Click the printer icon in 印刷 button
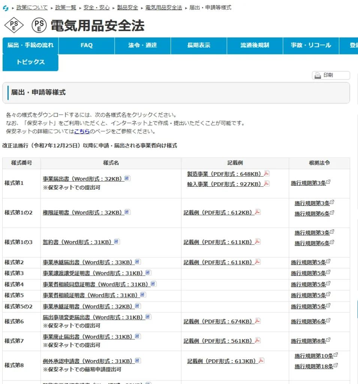This screenshot has height=384, width=358. (318, 75)
